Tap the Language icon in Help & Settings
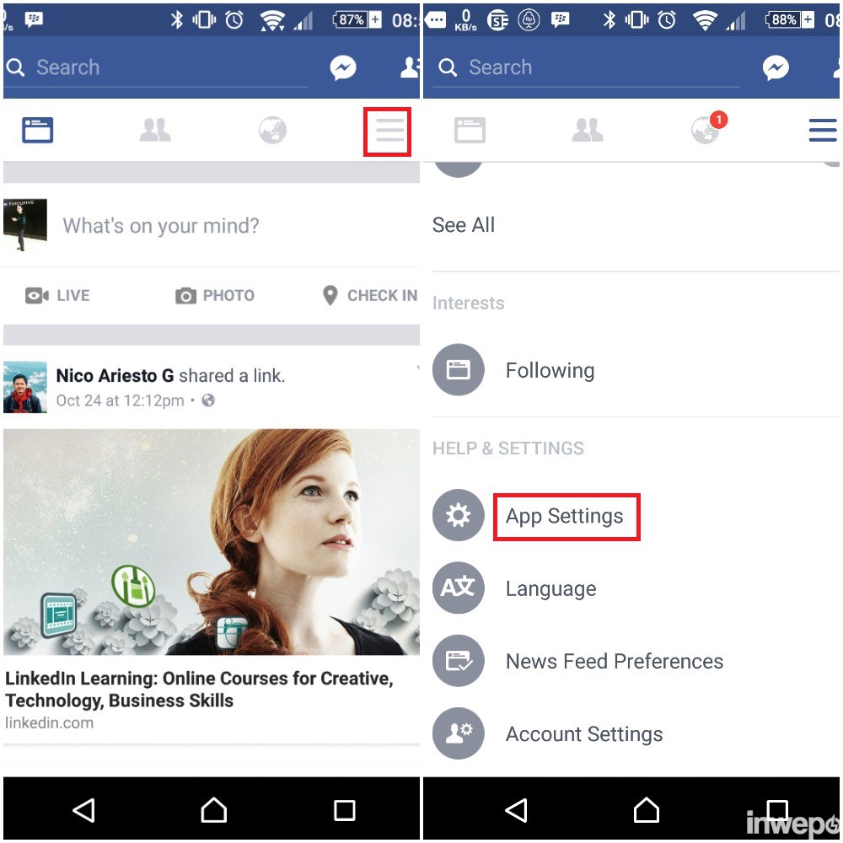 click(x=459, y=588)
